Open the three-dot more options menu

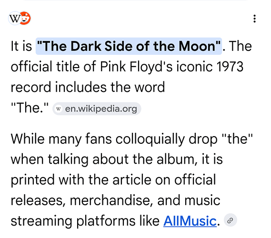pyautogui.click(x=254, y=19)
